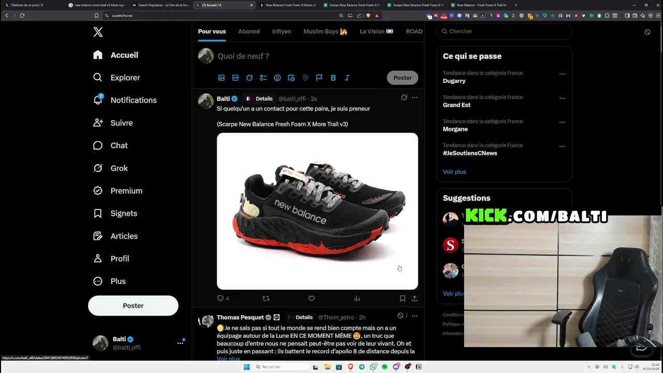This screenshot has width=663, height=373.
Task: Open Spotify from taskbar
Action: (384, 367)
